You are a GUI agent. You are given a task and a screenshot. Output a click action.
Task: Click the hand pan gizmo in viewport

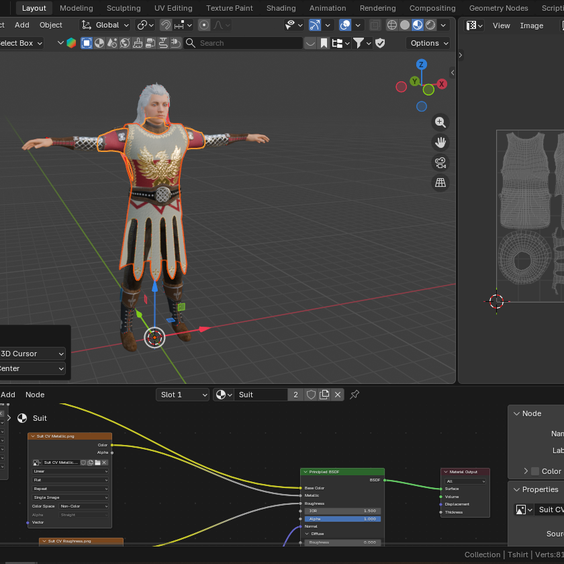pyautogui.click(x=440, y=143)
